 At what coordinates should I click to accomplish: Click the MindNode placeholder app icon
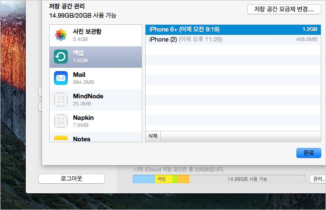61,99
